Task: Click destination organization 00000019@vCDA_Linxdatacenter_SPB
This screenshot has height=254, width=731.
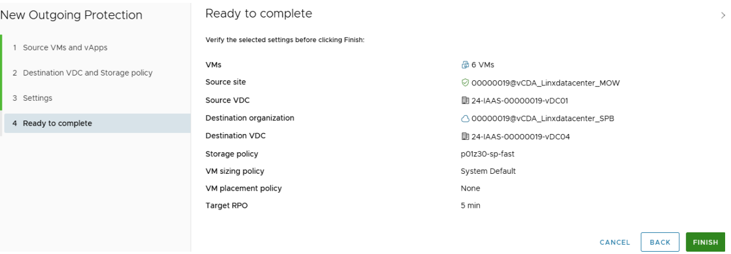Action: (x=543, y=118)
